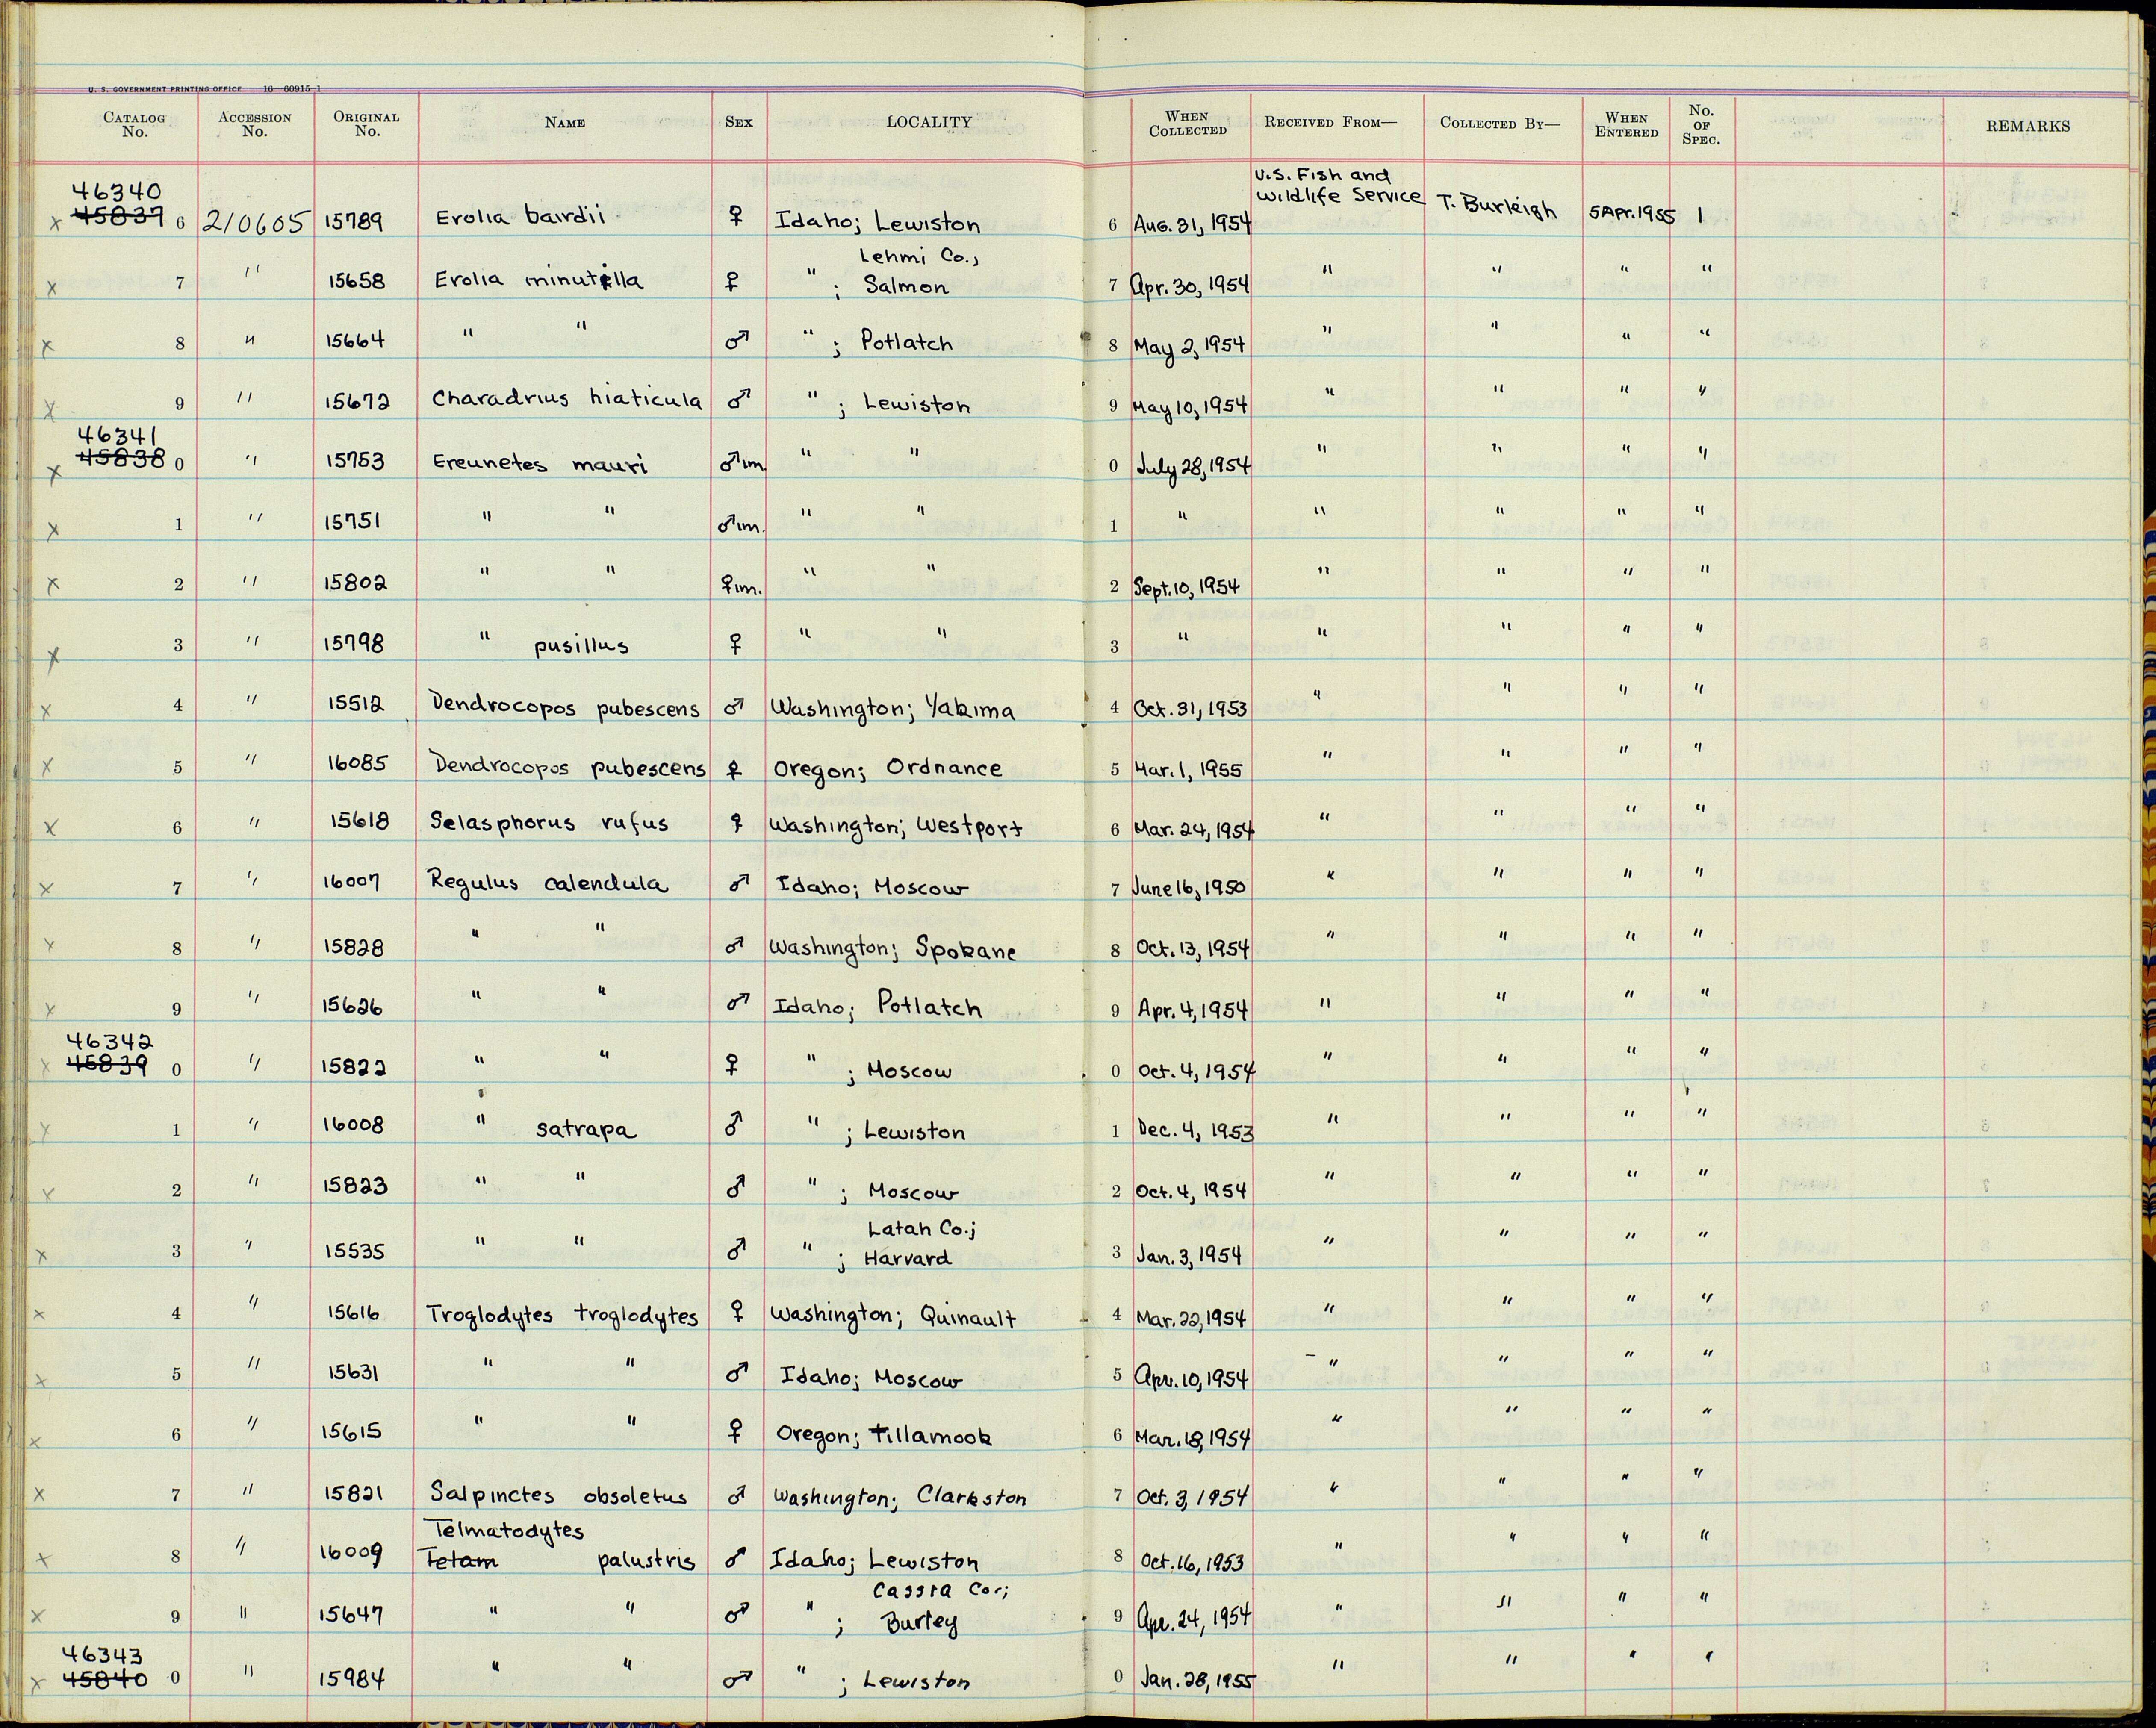2156x1728 pixels.
Task: Click the 'No. of Spec.' column header
Action: 1701,125
